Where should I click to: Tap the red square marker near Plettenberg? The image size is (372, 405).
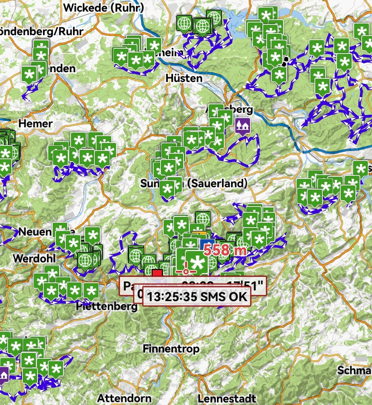coord(157,274)
